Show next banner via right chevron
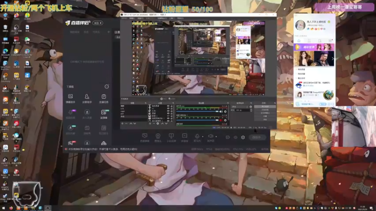This screenshot has height=211, width=376. coord(332,59)
